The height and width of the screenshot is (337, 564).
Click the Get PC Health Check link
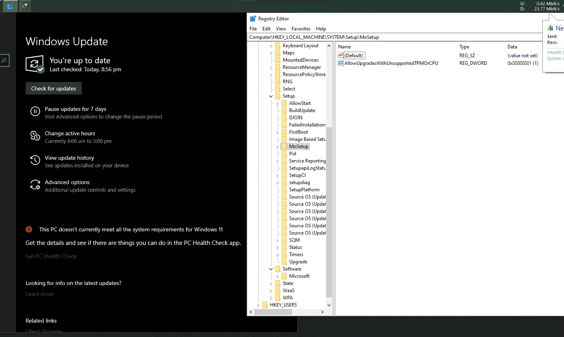(51, 256)
